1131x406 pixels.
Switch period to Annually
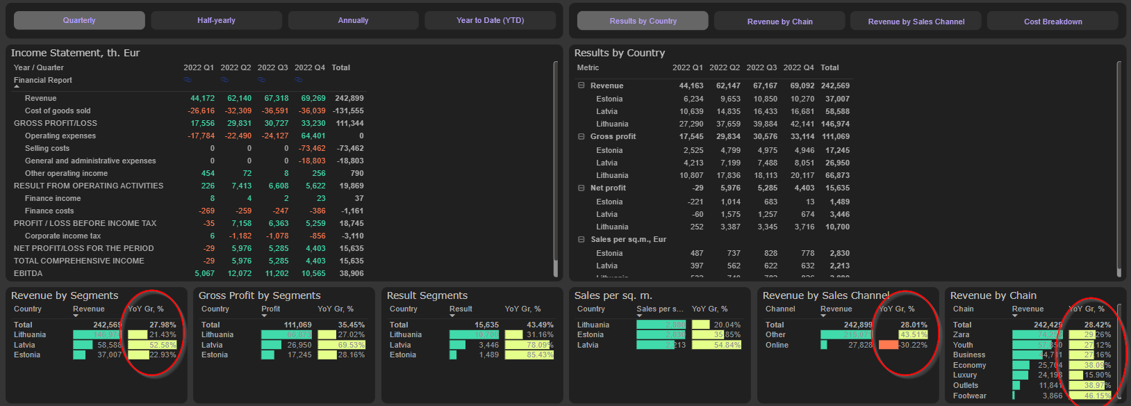tap(353, 20)
